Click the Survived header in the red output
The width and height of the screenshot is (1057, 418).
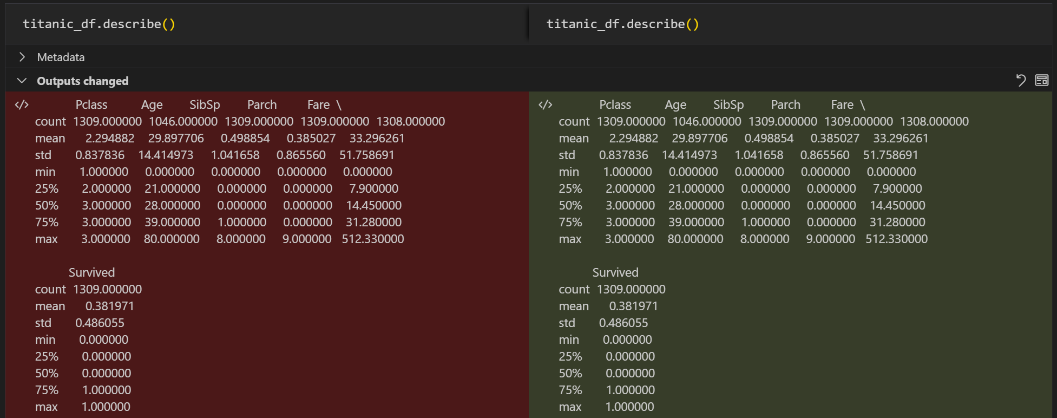[91, 272]
